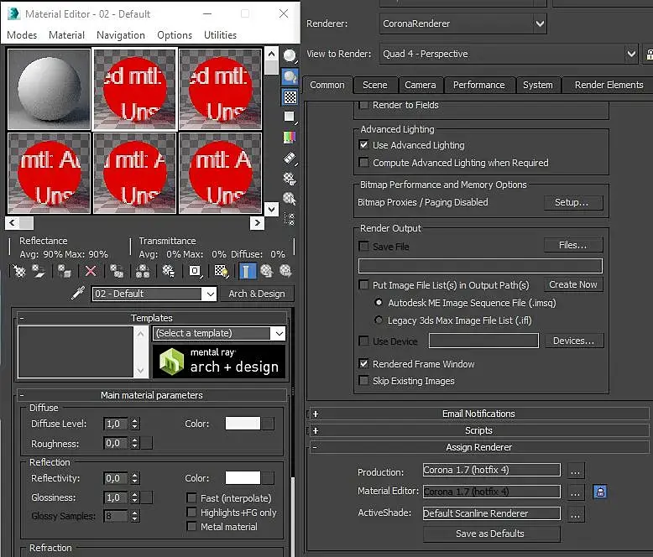Open the Render Elements tab
Screen dimensions: 653x557
pyautogui.click(x=609, y=85)
